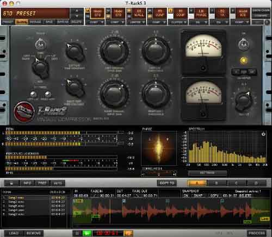This screenshot has height=237, width=272.
Task: Select the second Model 670 module slot
Action: [118, 13]
